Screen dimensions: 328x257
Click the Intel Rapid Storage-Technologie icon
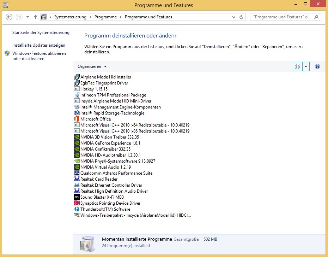click(x=77, y=113)
